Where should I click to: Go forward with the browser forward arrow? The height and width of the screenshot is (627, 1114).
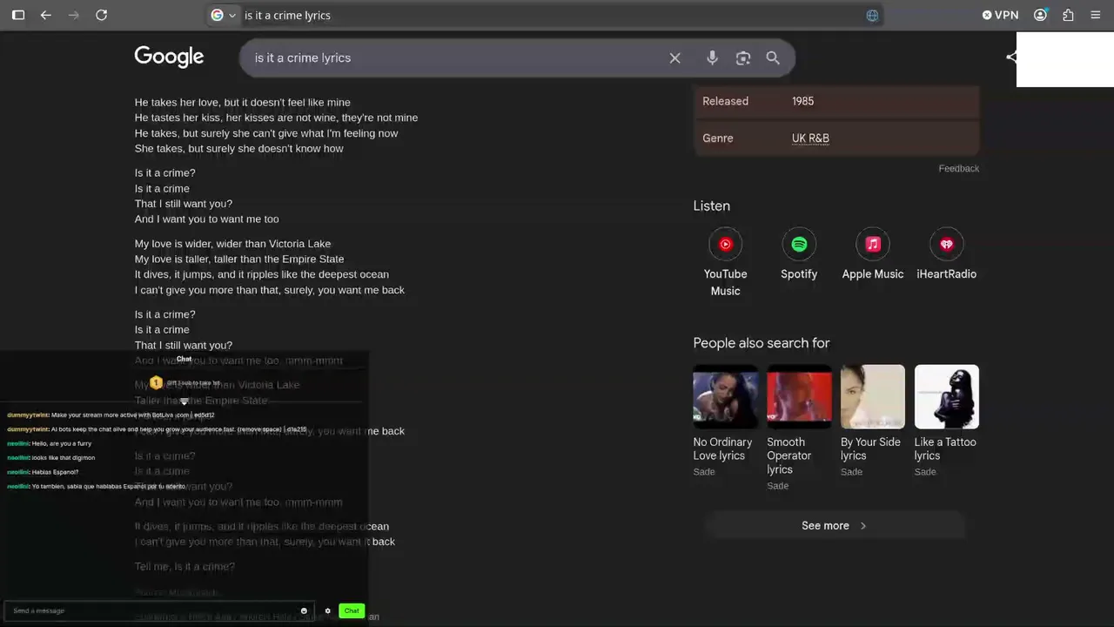74,15
